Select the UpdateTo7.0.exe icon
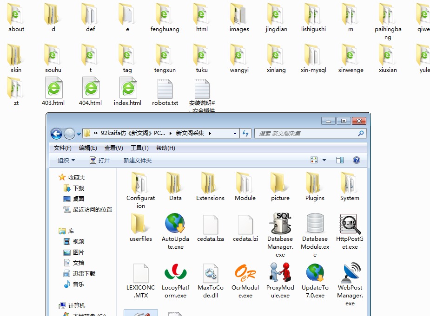 click(x=315, y=273)
